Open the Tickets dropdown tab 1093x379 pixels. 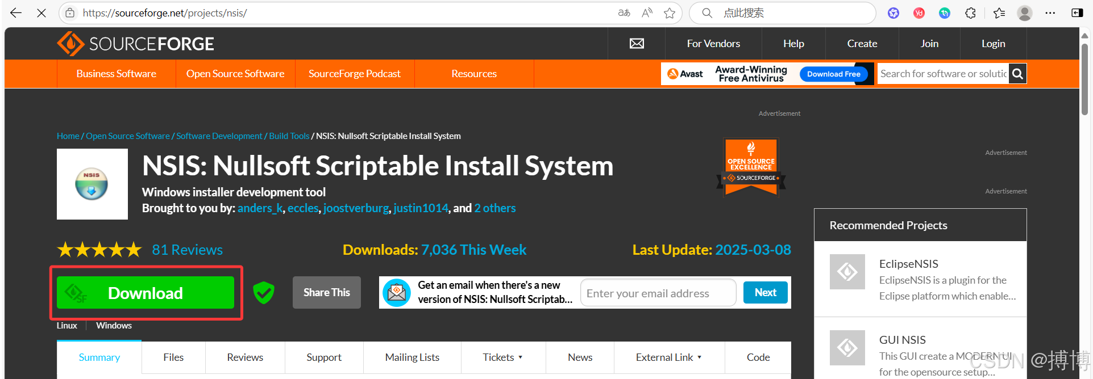pyautogui.click(x=503, y=357)
